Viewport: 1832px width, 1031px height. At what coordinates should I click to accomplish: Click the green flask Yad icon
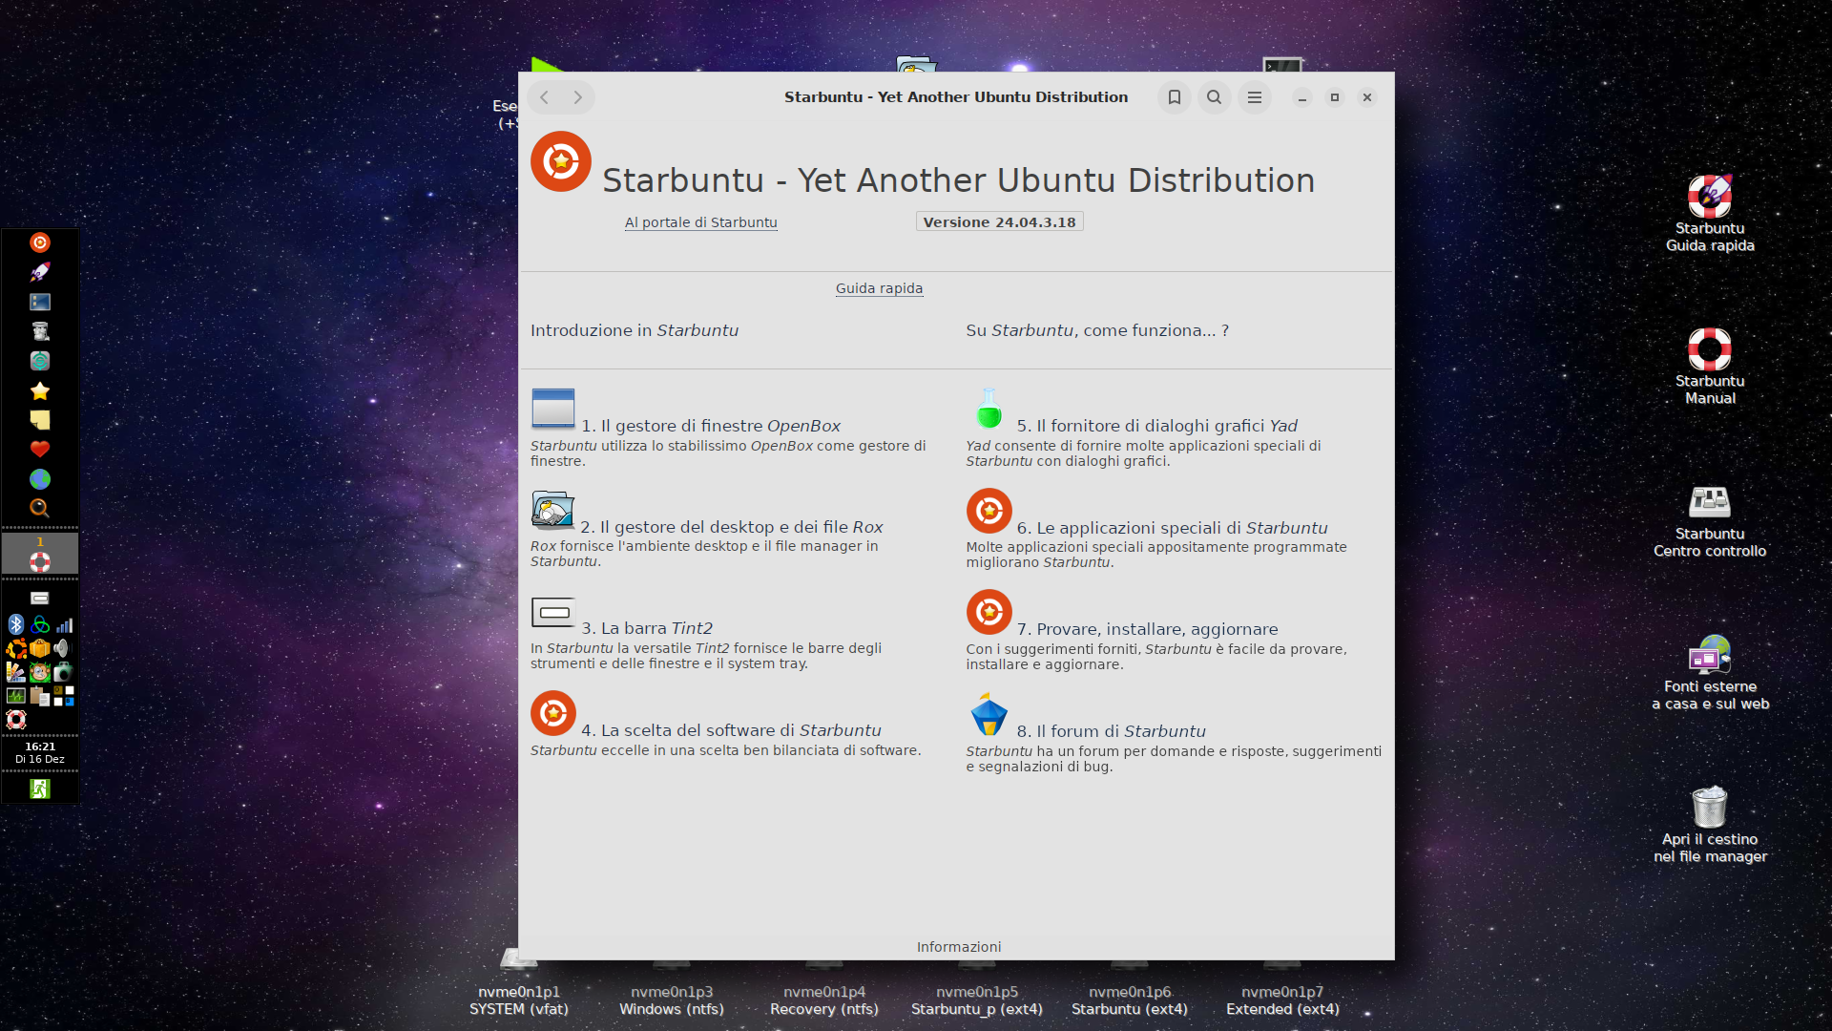[x=989, y=409]
